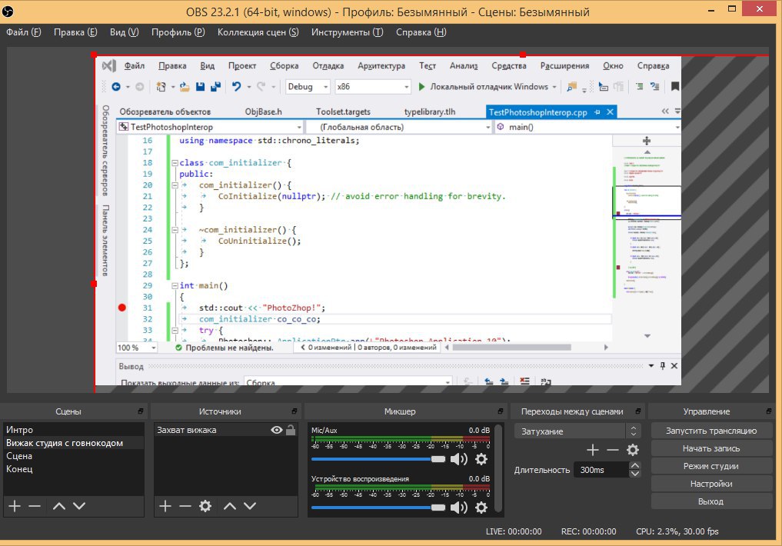Click Save All icon in Visual Studio toolbar
Screen dimensions: 782x546
tap(215, 86)
